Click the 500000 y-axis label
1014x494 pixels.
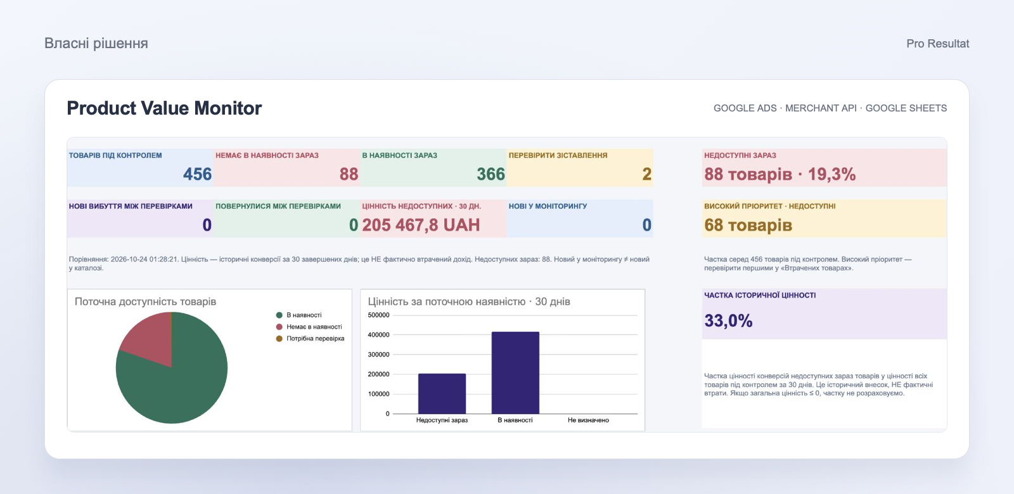click(x=378, y=315)
